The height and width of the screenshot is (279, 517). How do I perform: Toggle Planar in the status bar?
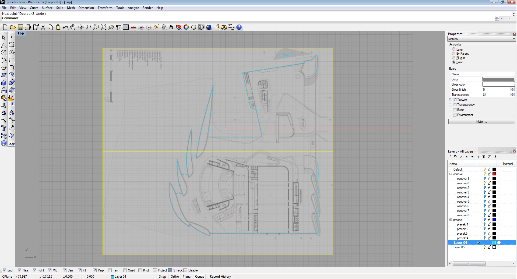point(187,277)
